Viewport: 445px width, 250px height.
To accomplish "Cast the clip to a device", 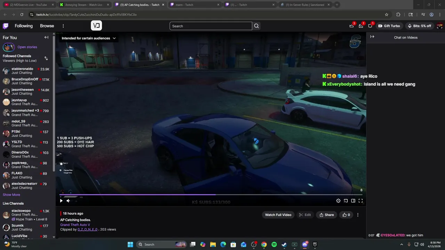I will point(346,201).
